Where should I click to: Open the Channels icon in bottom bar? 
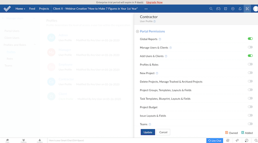(23, 141)
